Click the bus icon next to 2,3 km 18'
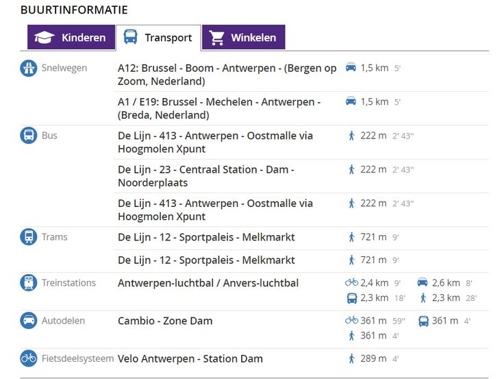The image size is (504, 379). 352,298
